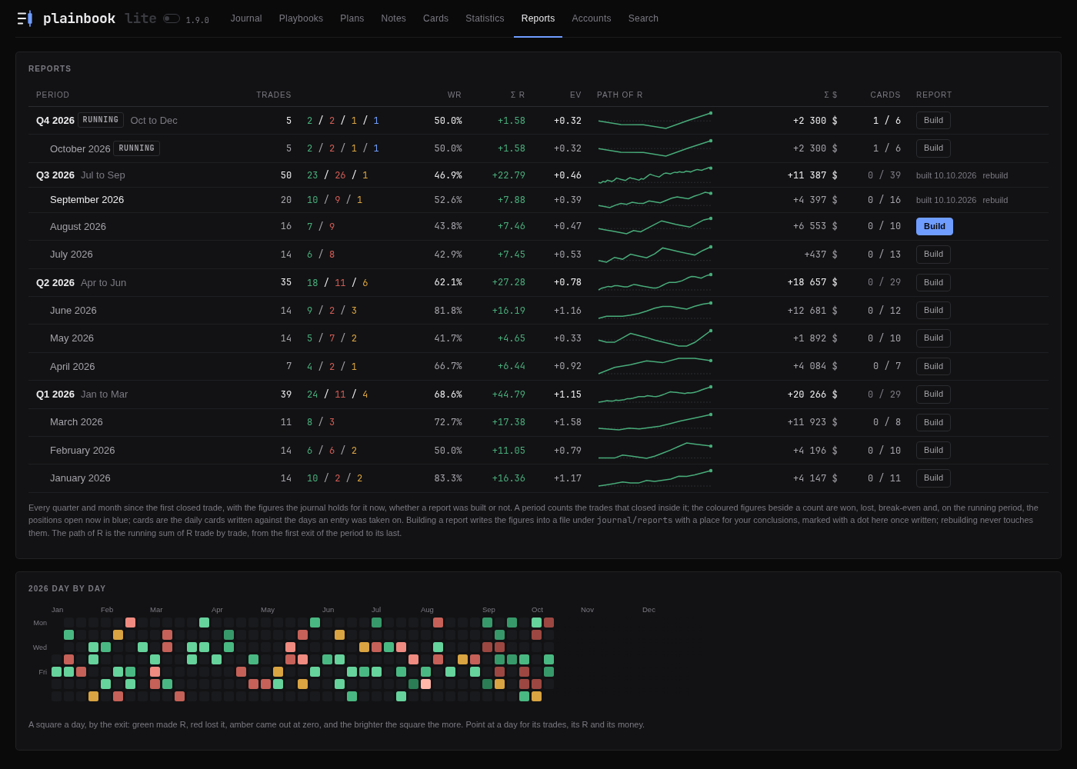
Task: Click the 0 / 39 cards count
Action: [884, 175]
